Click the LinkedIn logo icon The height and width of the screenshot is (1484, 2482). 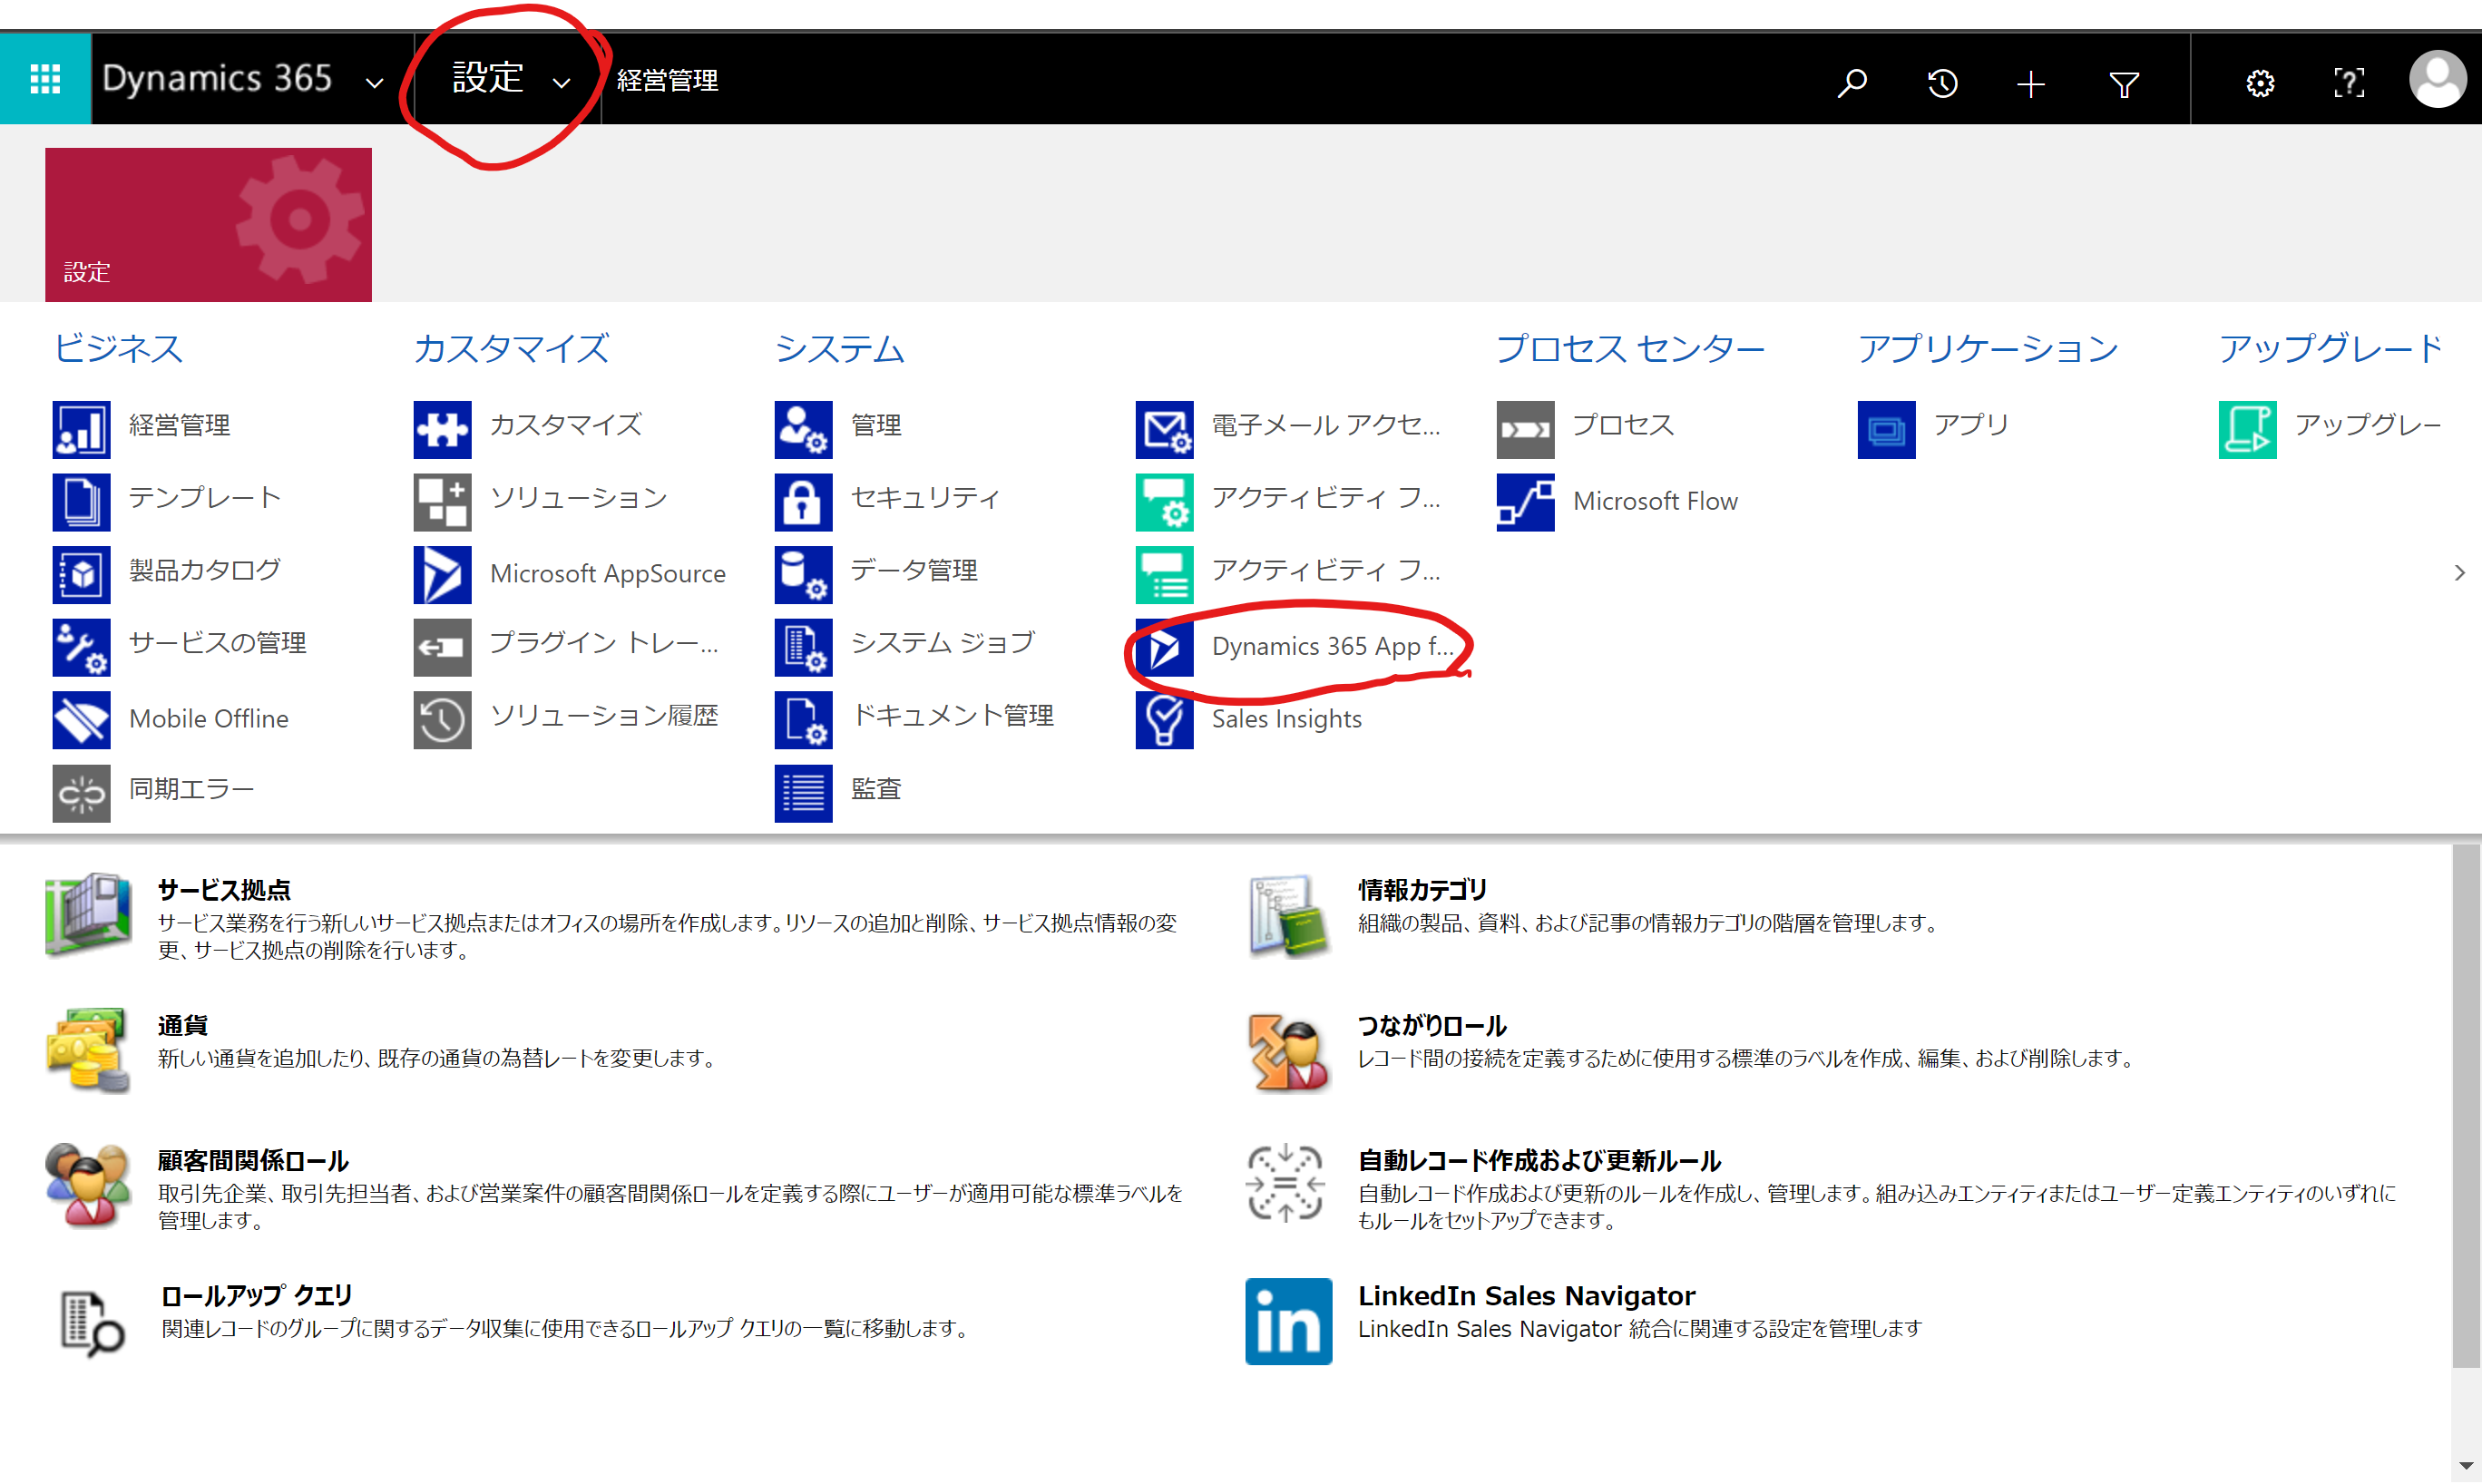tap(1288, 1321)
